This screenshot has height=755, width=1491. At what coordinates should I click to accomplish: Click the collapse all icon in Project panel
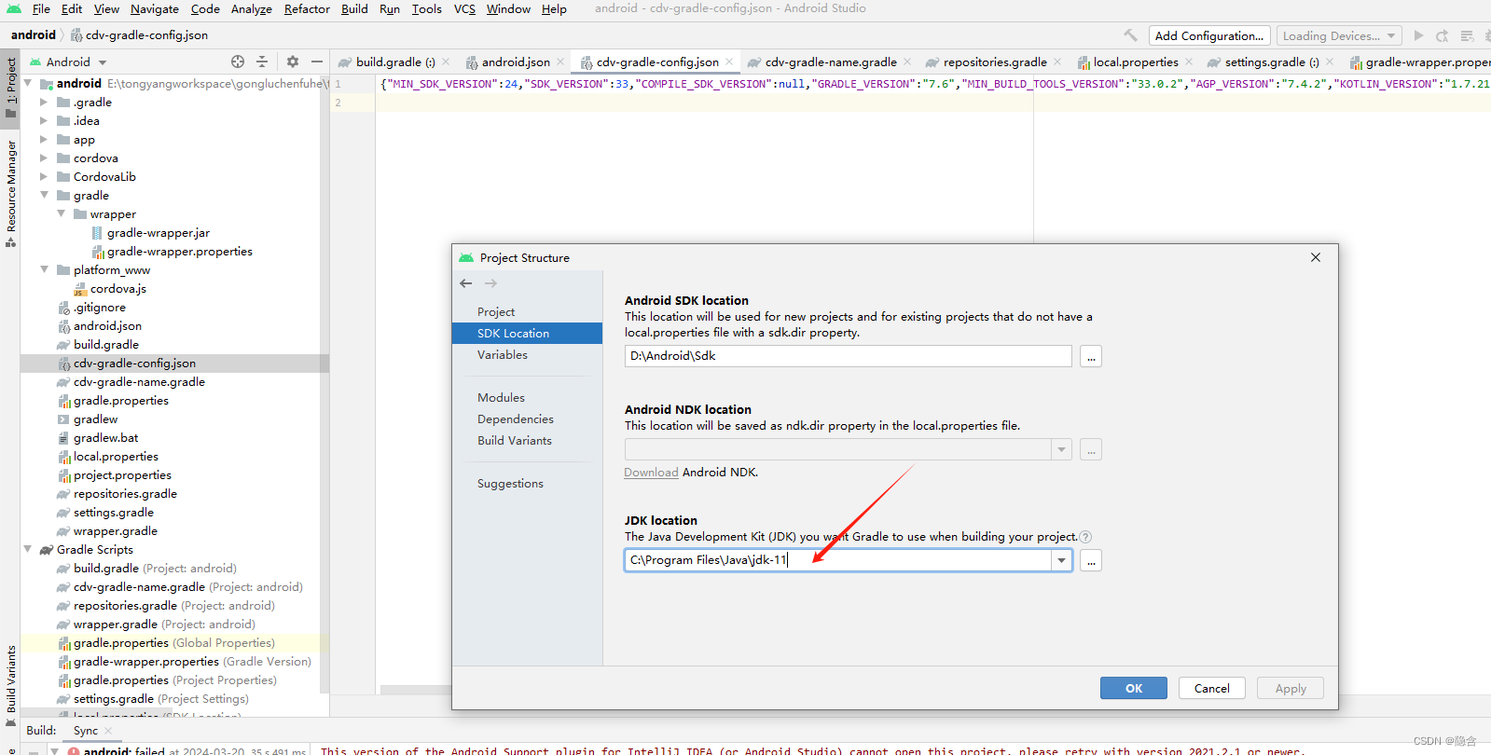click(x=262, y=62)
